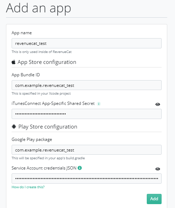
Task: Click the 'iTunesConnect App-Specific Shared Secret' label
Action: point(53,103)
